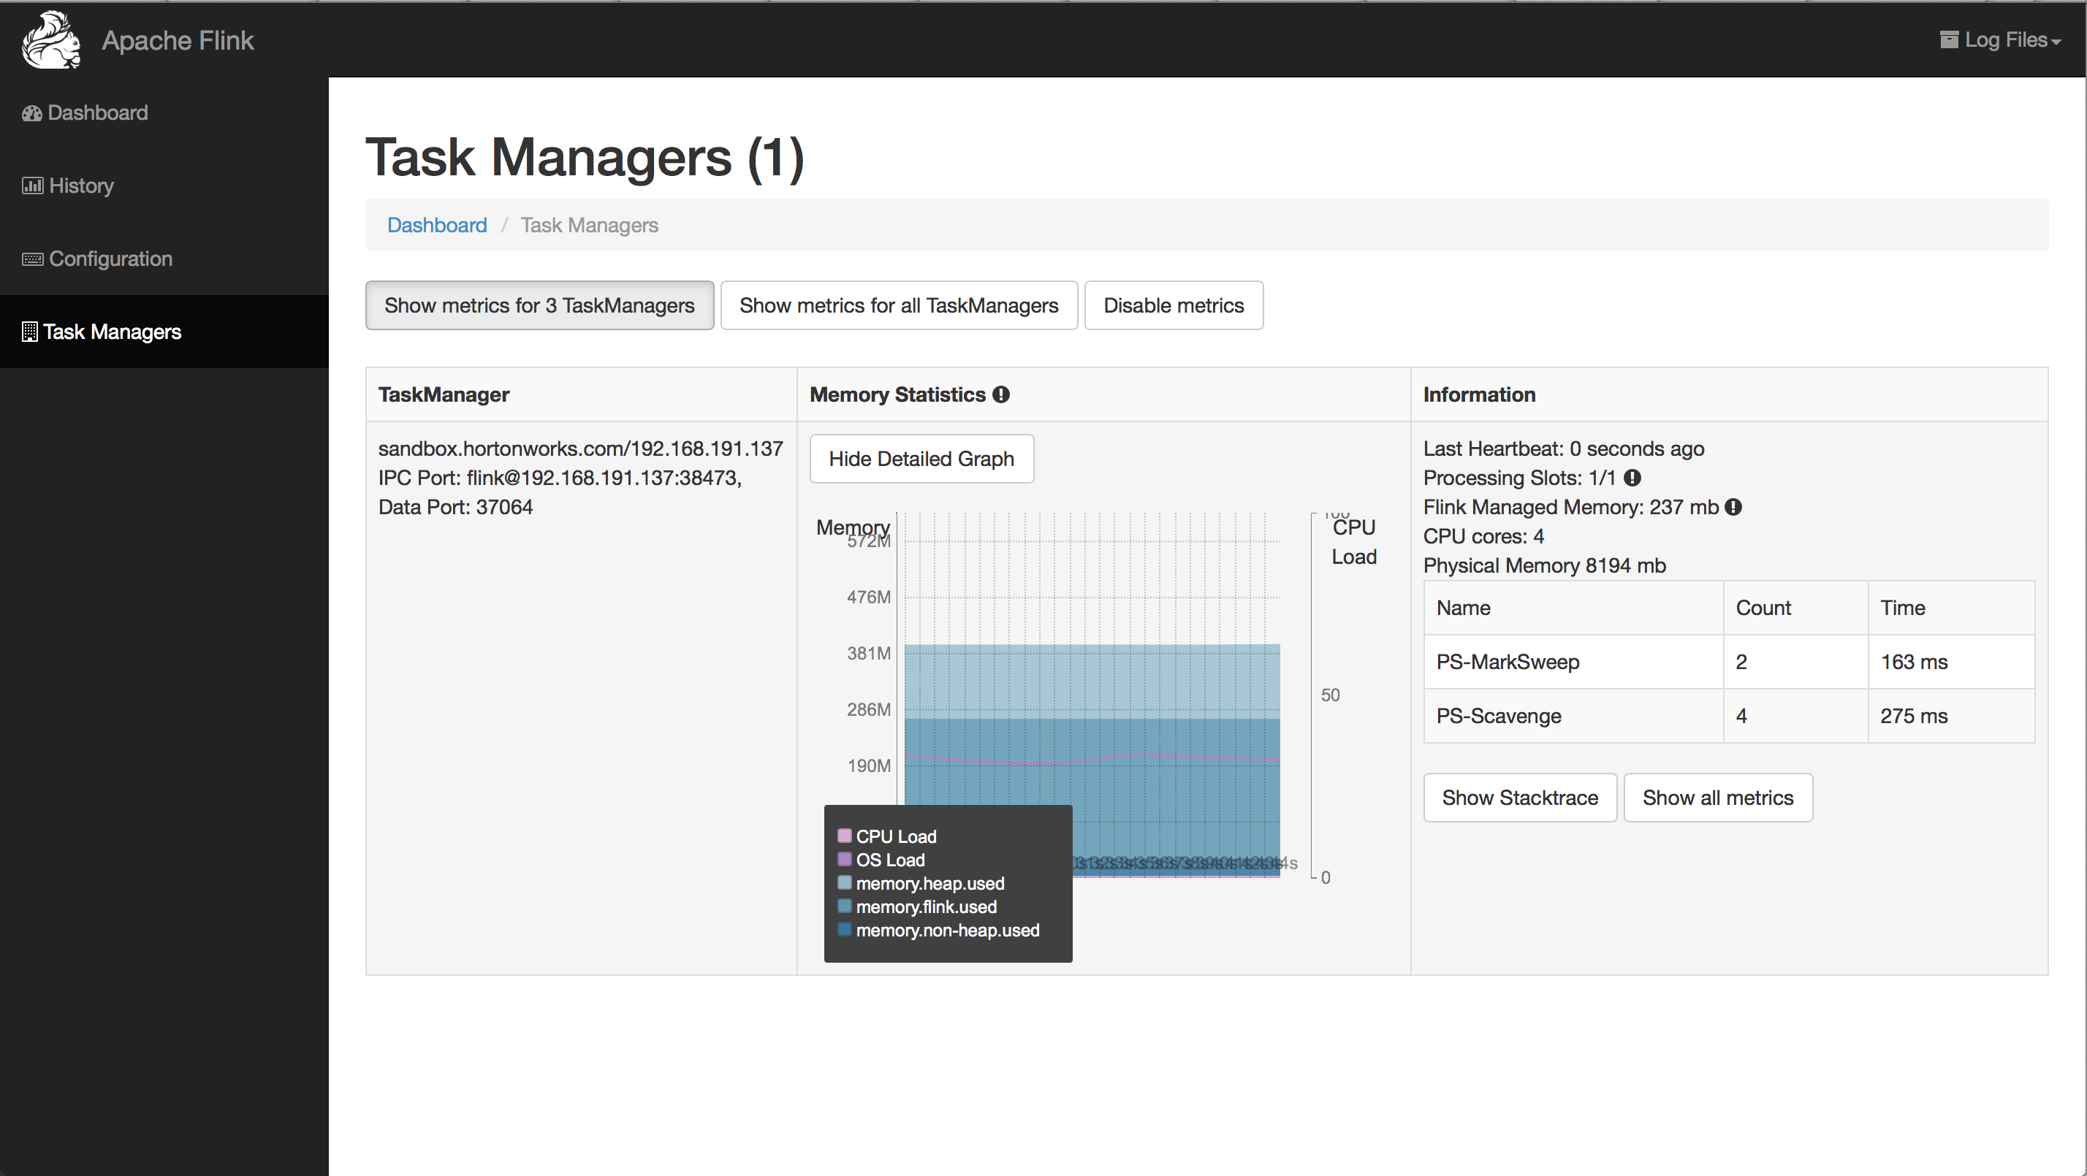Image resolution: width=2087 pixels, height=1176 pixels.
Task: Click memory.flink.used legend swatch
Action: [844, 906]
